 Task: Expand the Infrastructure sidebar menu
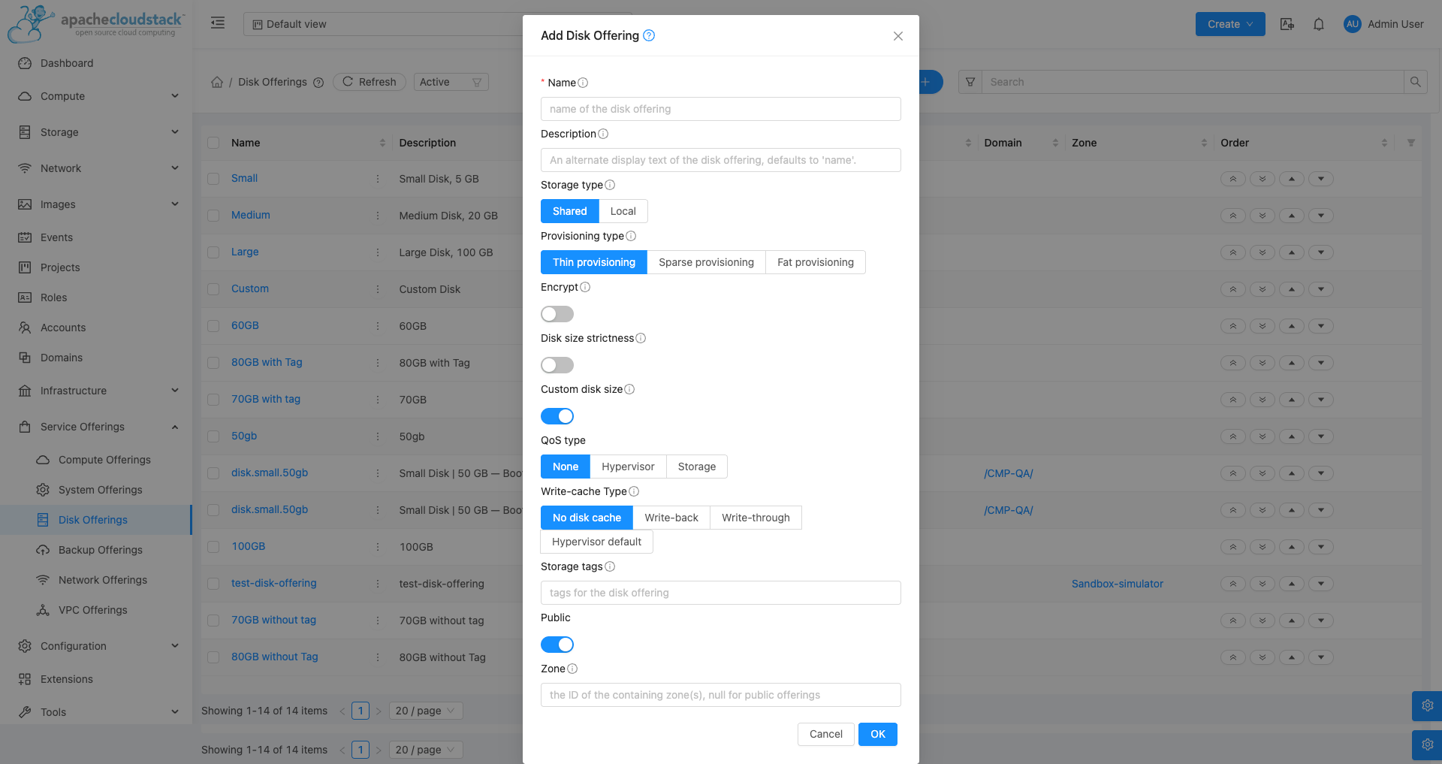pyautogui.click(x=96, y=391)
